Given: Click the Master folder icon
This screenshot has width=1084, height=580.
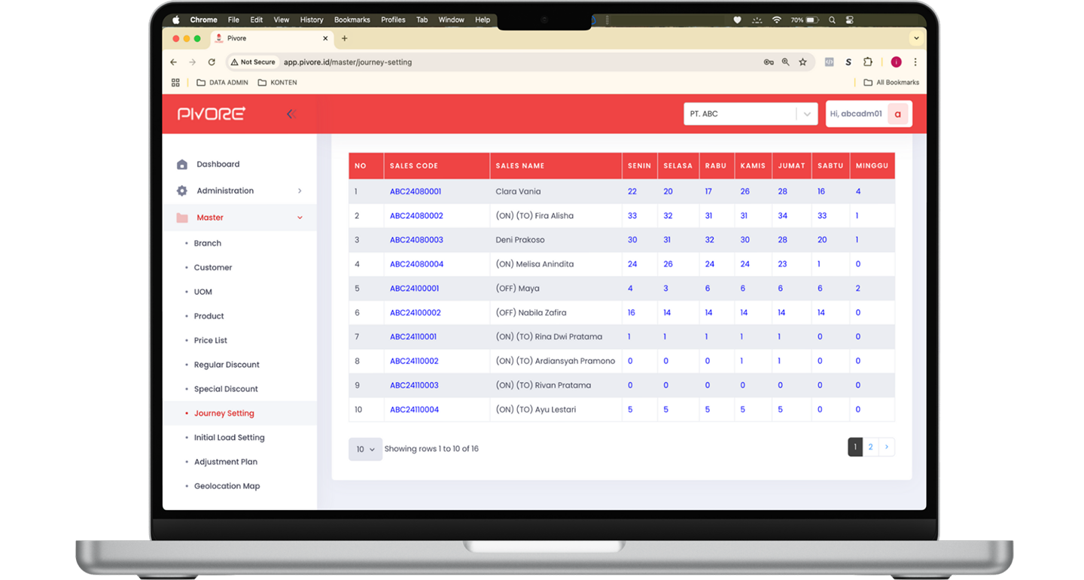Looking at the screenshot, I should pyautogui.click(x=182, y=218).
